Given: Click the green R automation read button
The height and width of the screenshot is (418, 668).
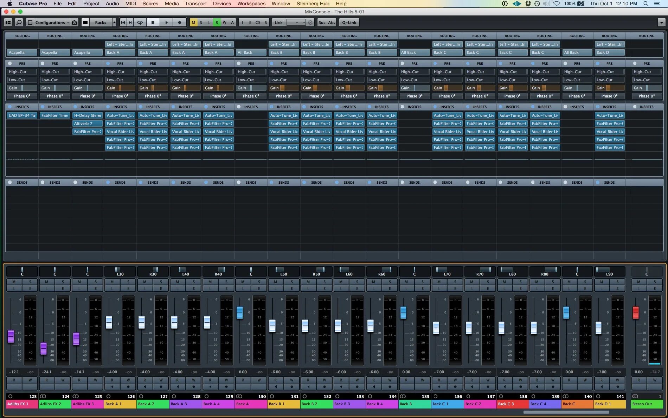Looking at the screenshot, I should (217, 23).
